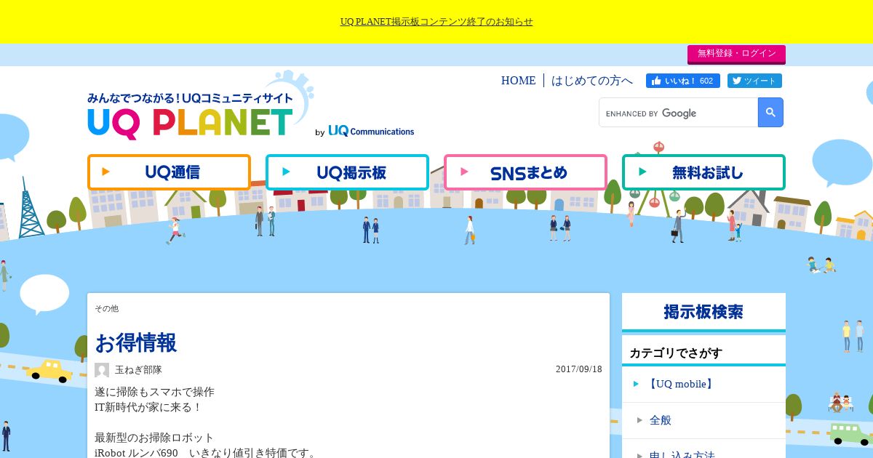Click the 玉ねぎ部隊 user avatar
Screen dimensions: 873x458
coord(102,370)
